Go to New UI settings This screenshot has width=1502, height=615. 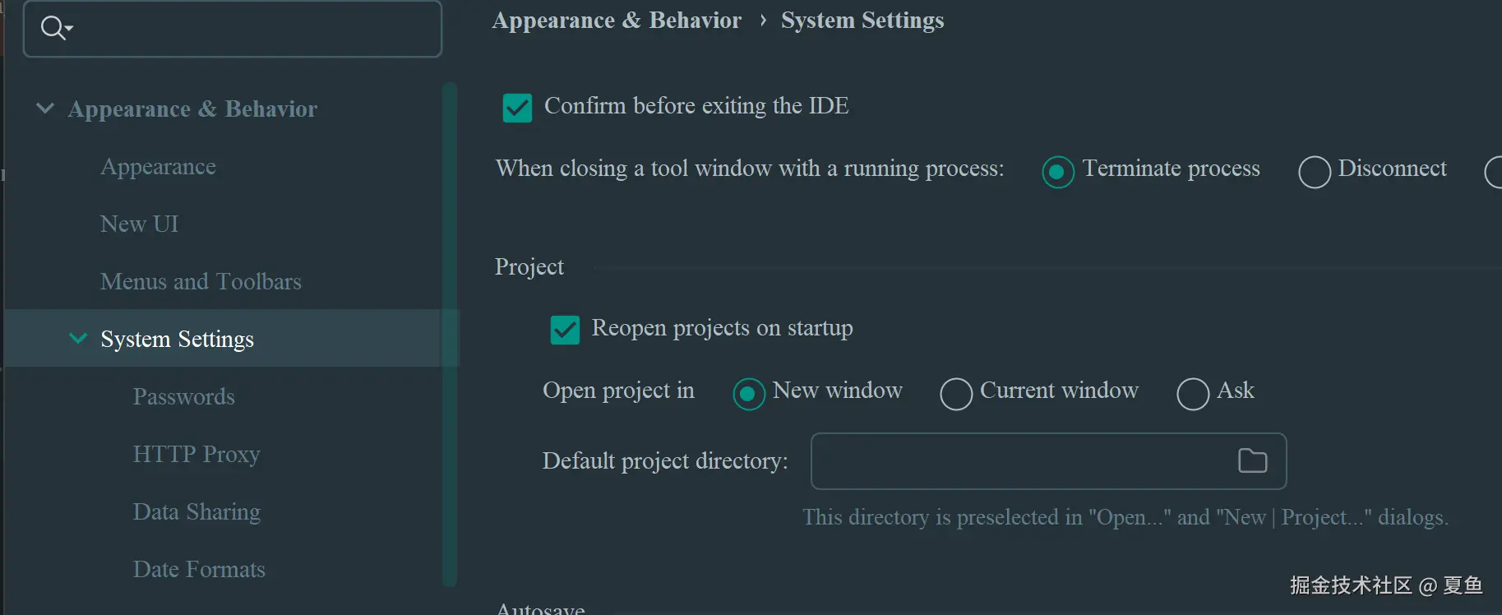click(139, 224)
